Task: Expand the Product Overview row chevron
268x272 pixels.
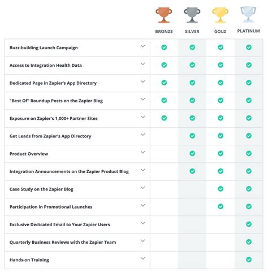Action: click(x=143, y=152)
